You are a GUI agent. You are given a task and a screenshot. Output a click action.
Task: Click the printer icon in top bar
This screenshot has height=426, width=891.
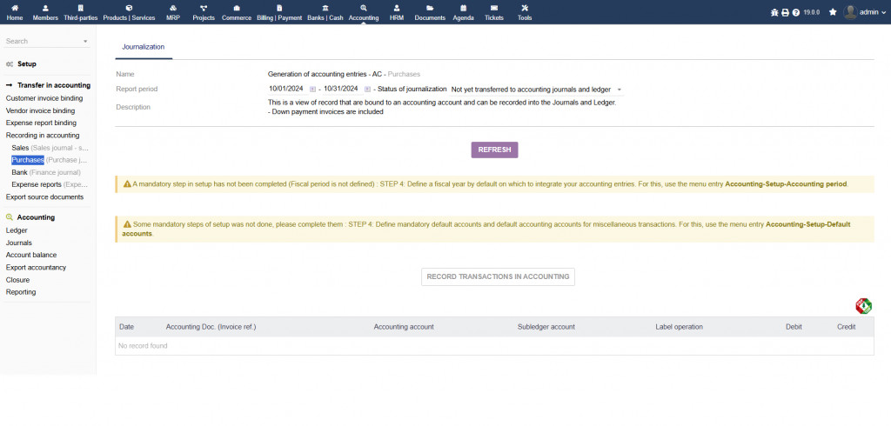click(786, 12)
